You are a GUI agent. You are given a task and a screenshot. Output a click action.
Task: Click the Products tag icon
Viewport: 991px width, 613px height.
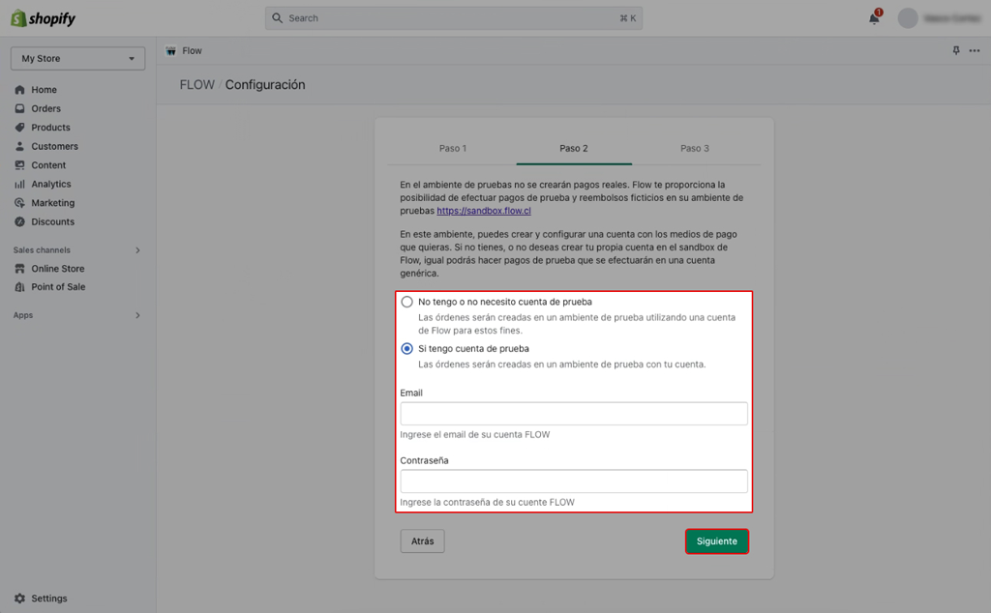(x=19, y=128)
